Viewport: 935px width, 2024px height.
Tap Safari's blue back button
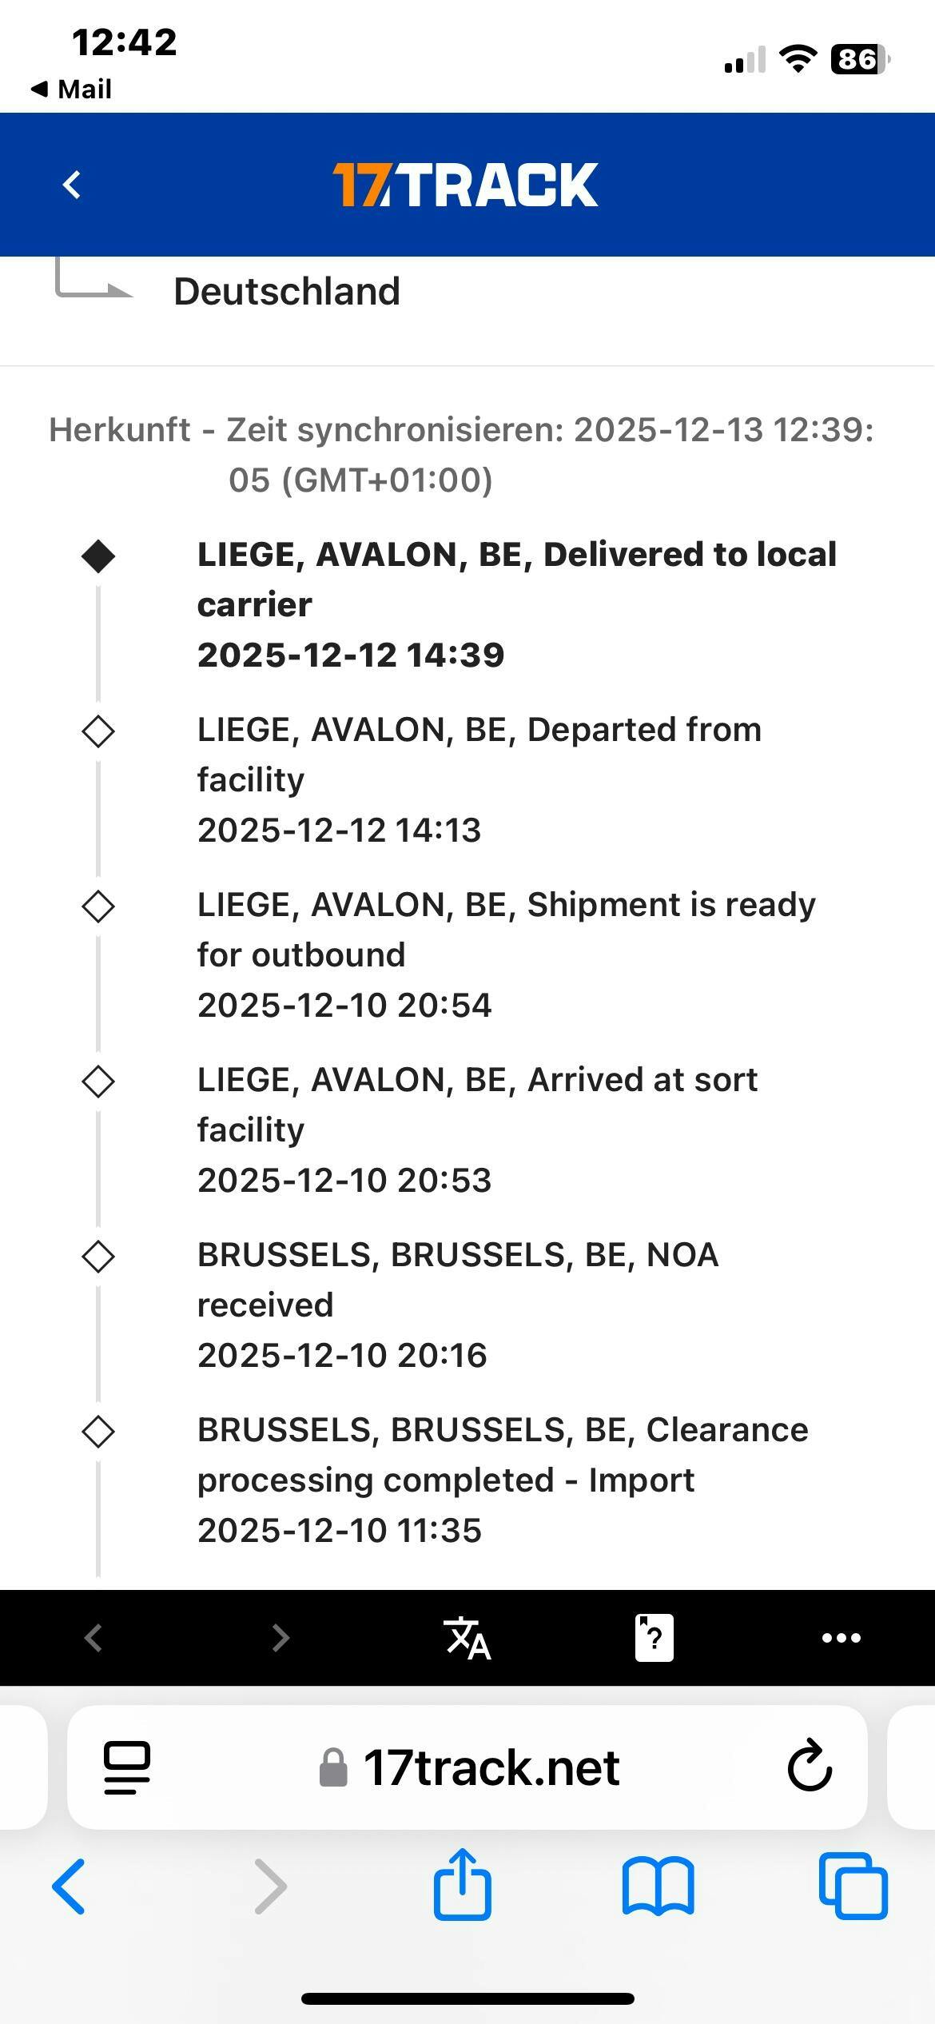click(69, 1887)
